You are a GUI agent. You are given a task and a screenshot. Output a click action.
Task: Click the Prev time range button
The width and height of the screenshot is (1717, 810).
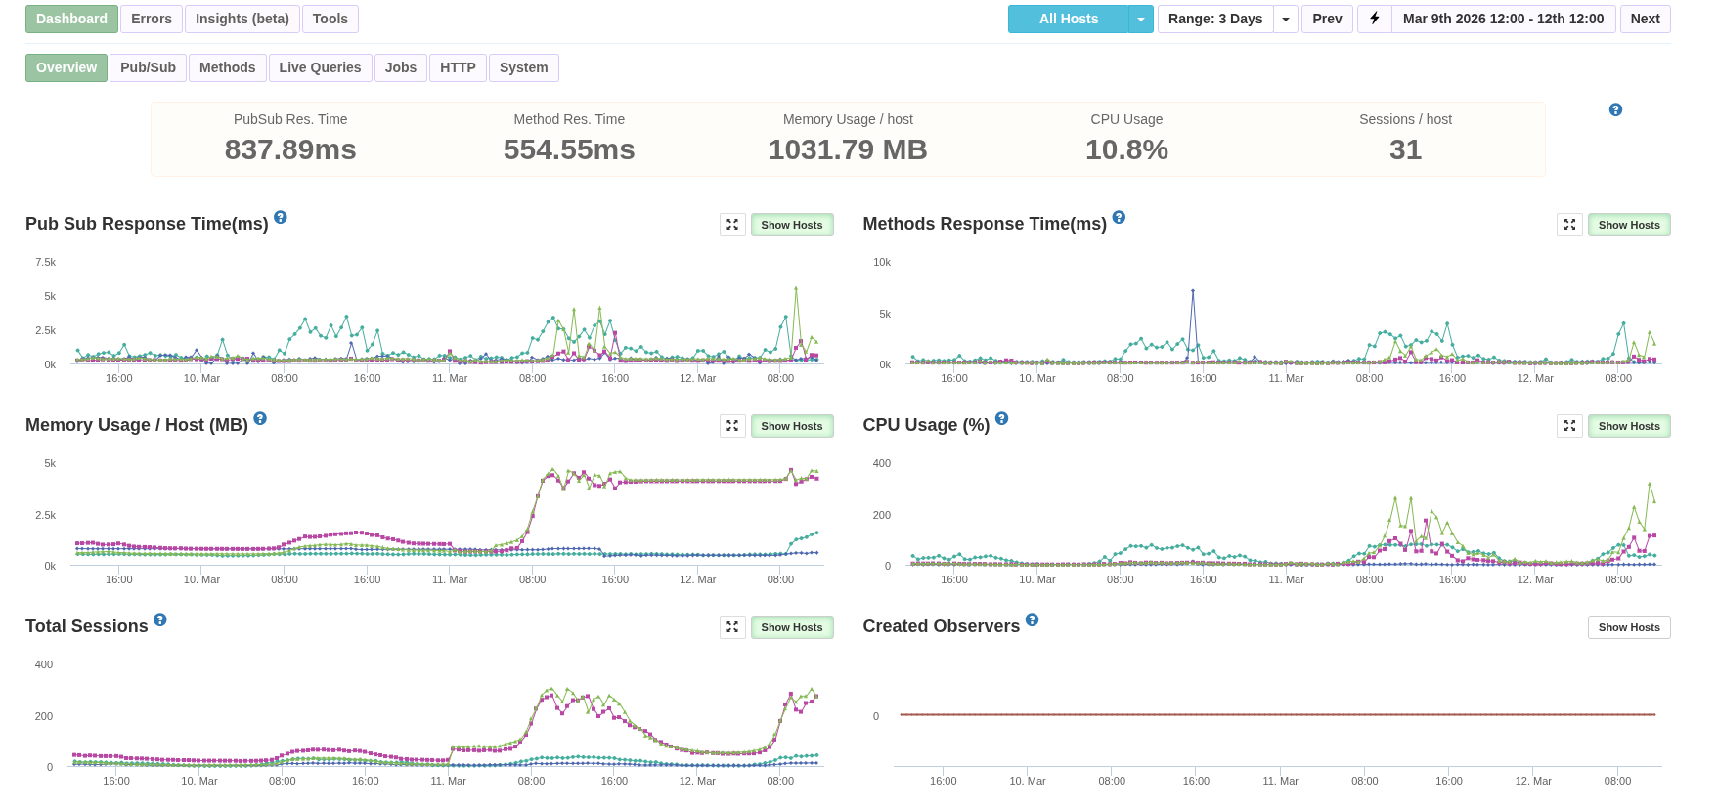tap(1326, 19)
